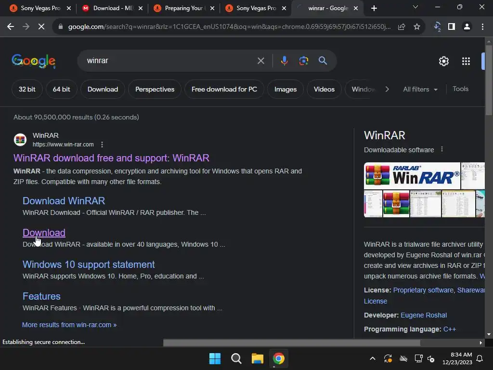Switch to Images results
The height and width of the screenshot is (370, 493).
pos(285,89)
